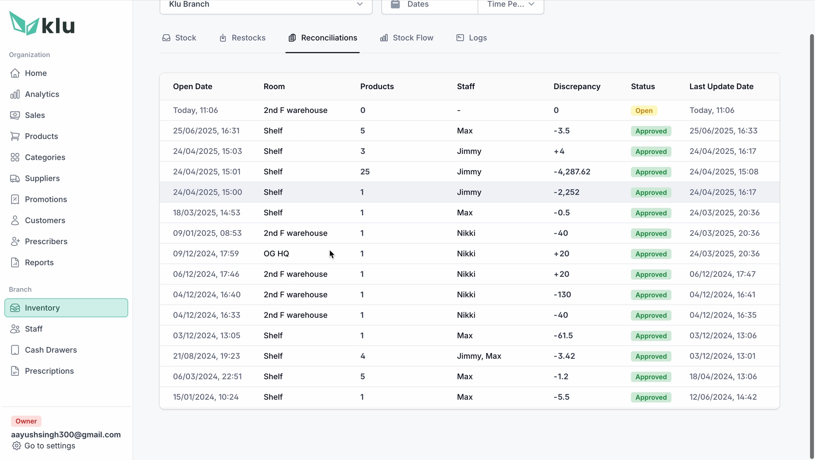Open the Inventory sidebar item
Image resolution: width=815 pixels, height=460 pixels.
(x=66, y=308)
